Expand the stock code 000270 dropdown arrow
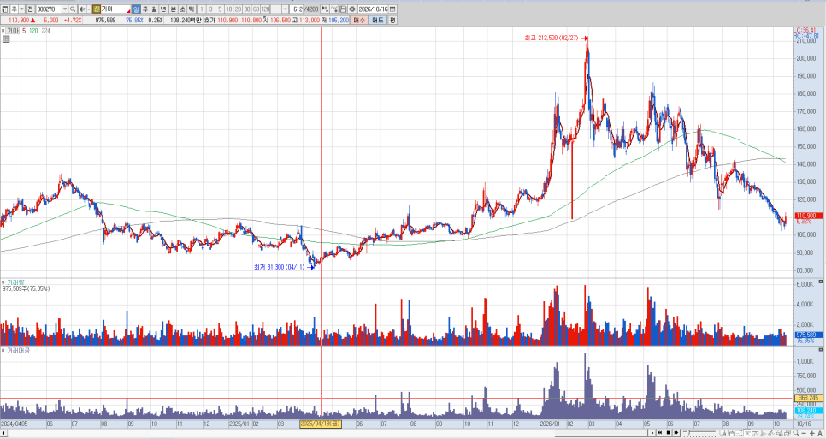This screenshot has width=826, height=439. (x=65, y=9)
